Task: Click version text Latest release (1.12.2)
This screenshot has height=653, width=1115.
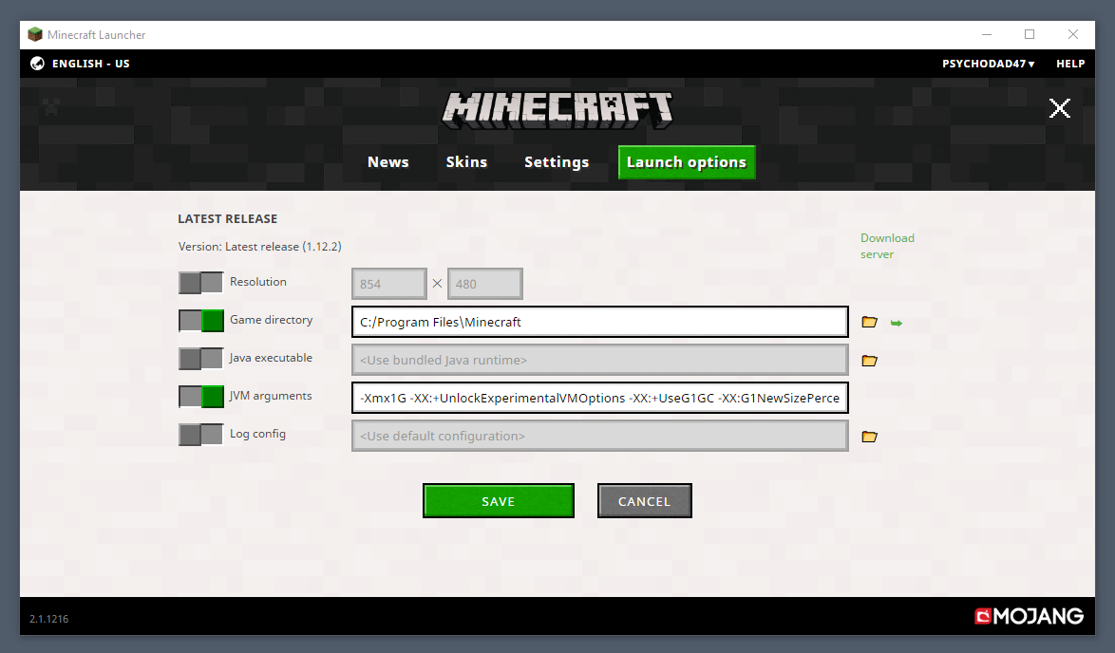Action: pyautogui.click(x=283, y=247)
